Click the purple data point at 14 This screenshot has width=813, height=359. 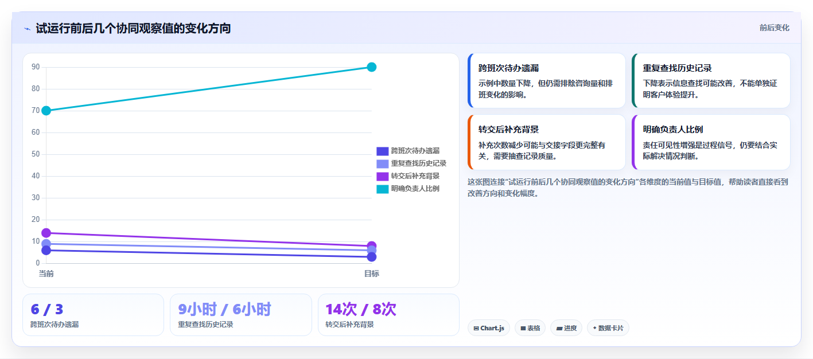tap(46, 233)
